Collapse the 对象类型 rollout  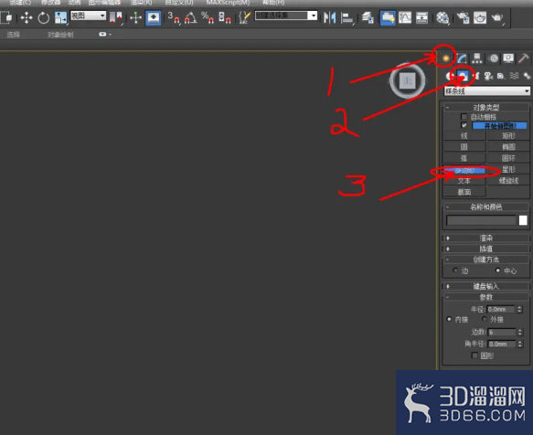tap(485, 108)
